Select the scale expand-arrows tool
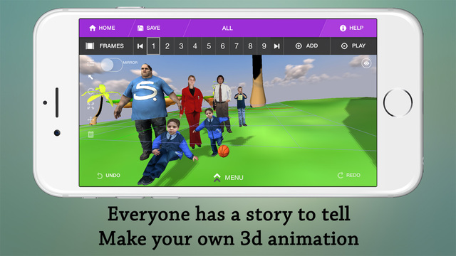The image size is (456, 256). [x=90, y=106]
